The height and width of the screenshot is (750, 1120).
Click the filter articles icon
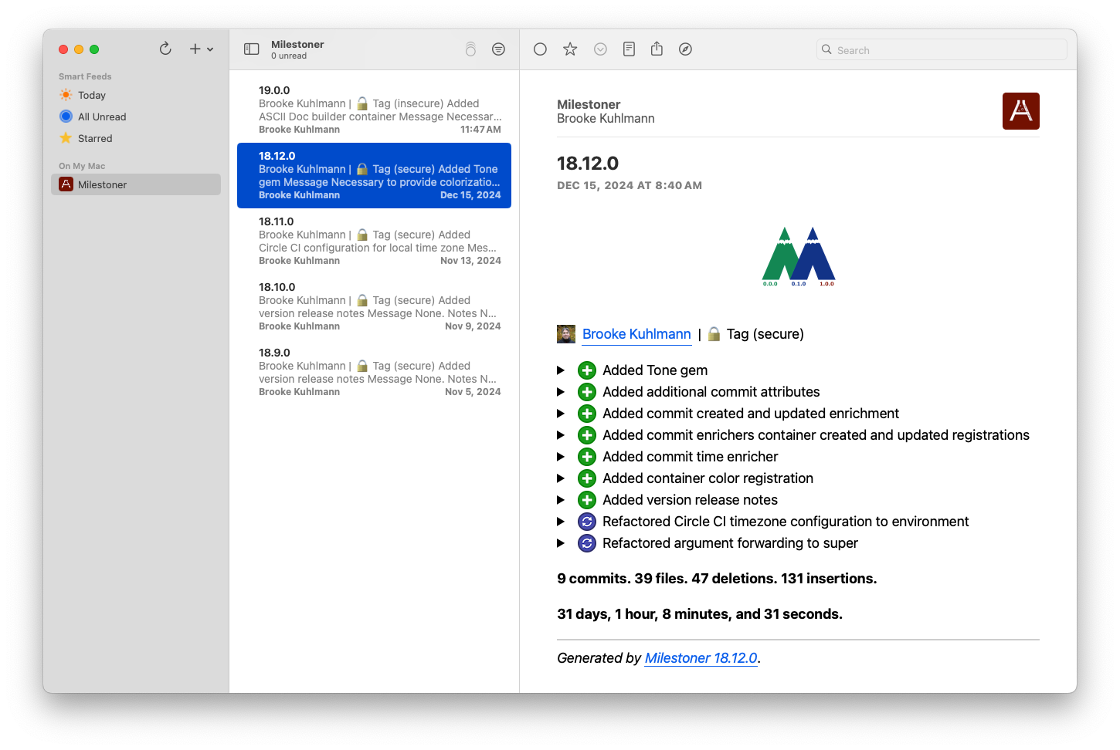click(x=499, y=49)
